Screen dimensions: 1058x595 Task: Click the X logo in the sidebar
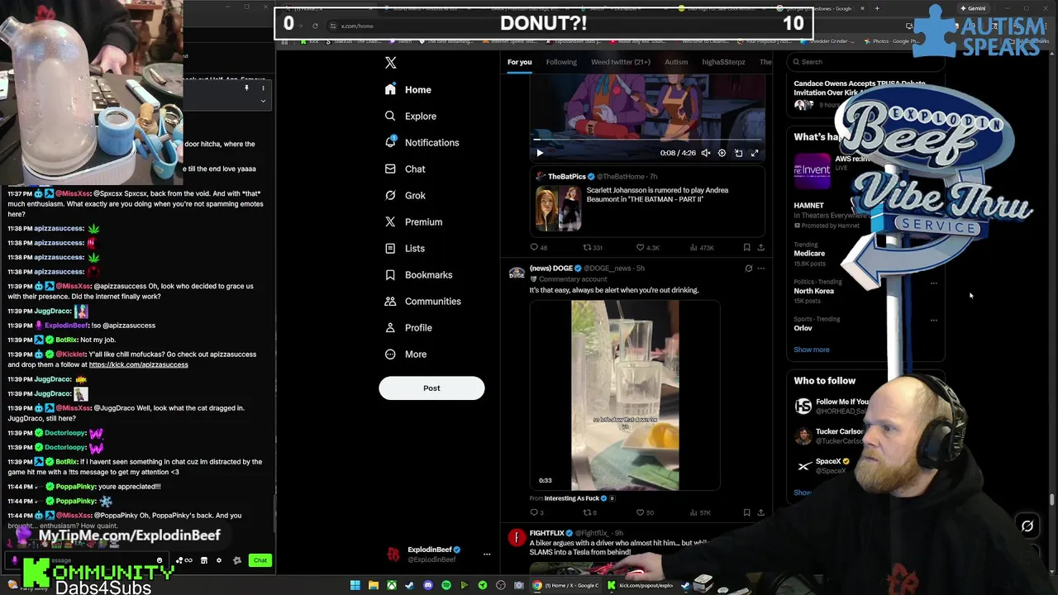[x=391, y=63]
